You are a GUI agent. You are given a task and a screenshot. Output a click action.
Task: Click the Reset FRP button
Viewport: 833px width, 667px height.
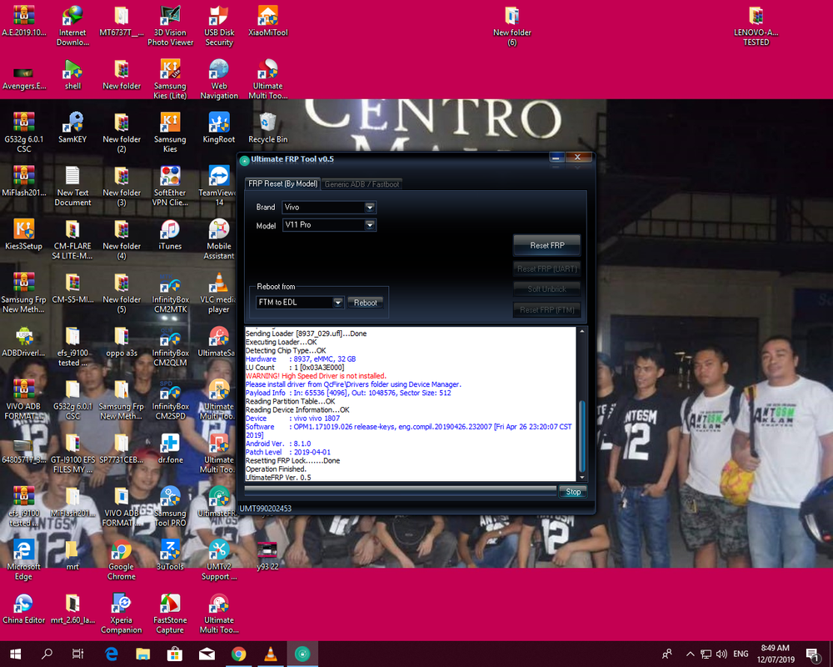pos(546,245)
